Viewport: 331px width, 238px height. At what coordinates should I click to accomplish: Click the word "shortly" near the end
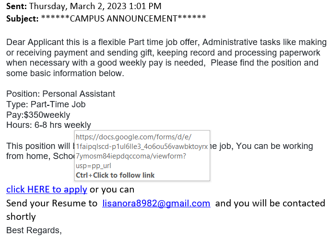click(x=21, y=217)
